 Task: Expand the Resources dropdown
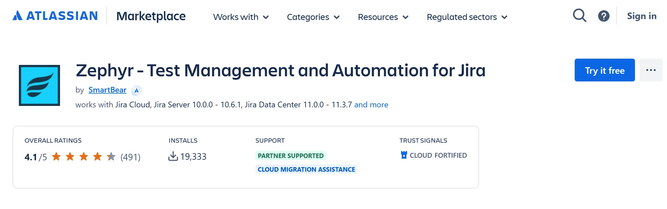pos(383,17)
